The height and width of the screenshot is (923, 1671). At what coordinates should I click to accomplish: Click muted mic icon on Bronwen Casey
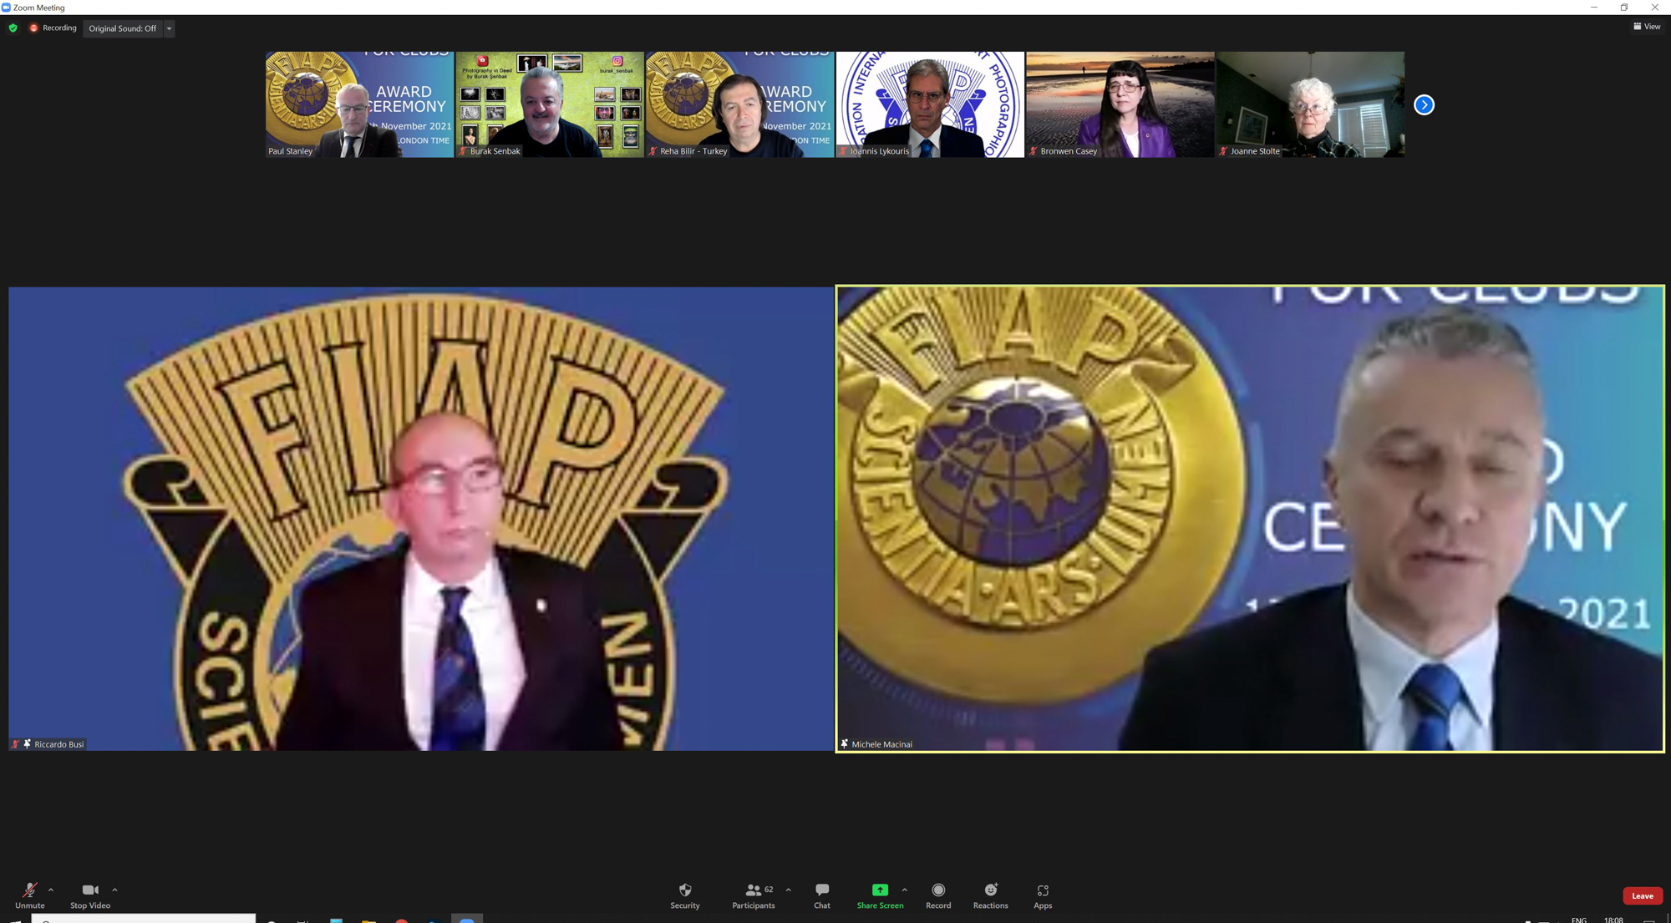click(x=1033, y=151)
